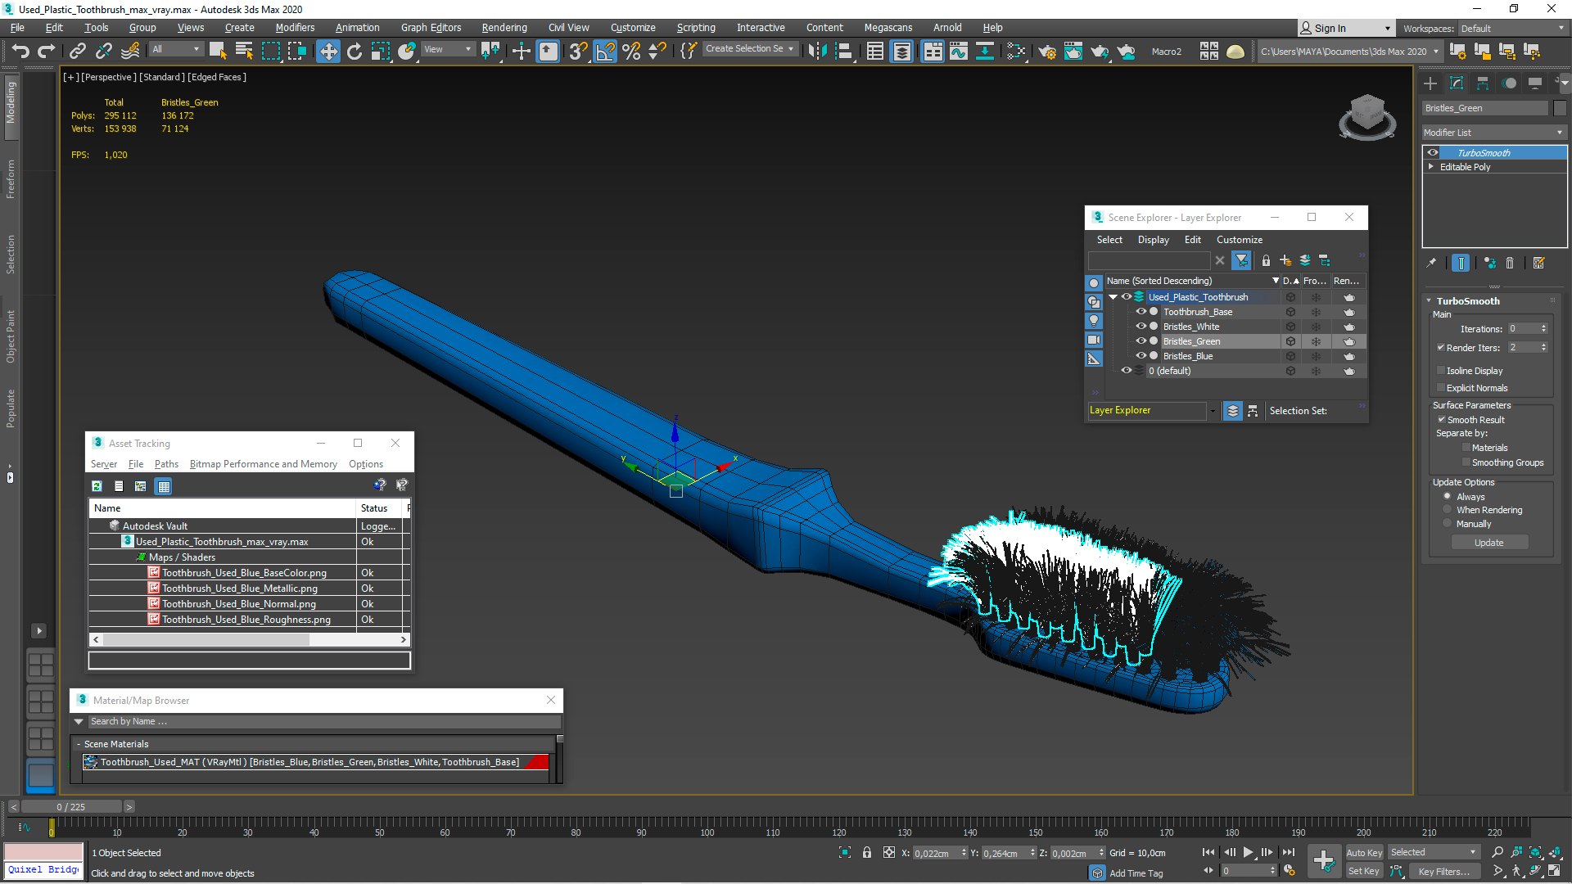
Task: Open the Workspaces Default dropdown
Action: click(x=1512, y=28)
